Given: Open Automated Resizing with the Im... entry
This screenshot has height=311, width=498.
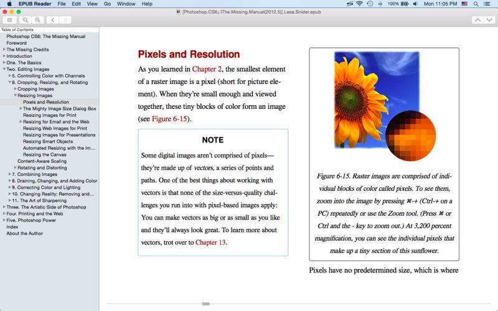Looking at the screenshot, I should click(x=59, y=148).
